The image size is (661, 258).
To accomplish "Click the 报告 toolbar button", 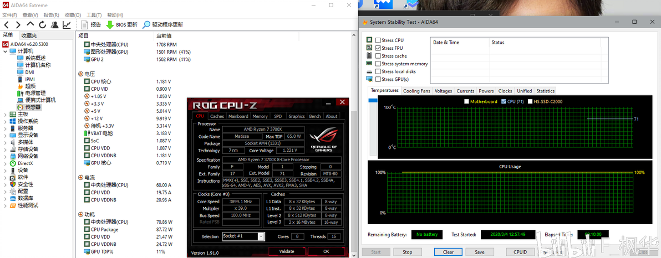I will 90,25.
